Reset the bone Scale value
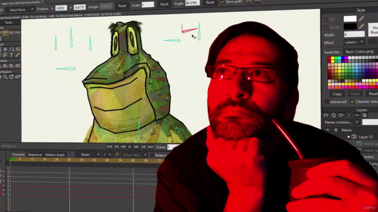The image size is (378, 212). (164, 4)
